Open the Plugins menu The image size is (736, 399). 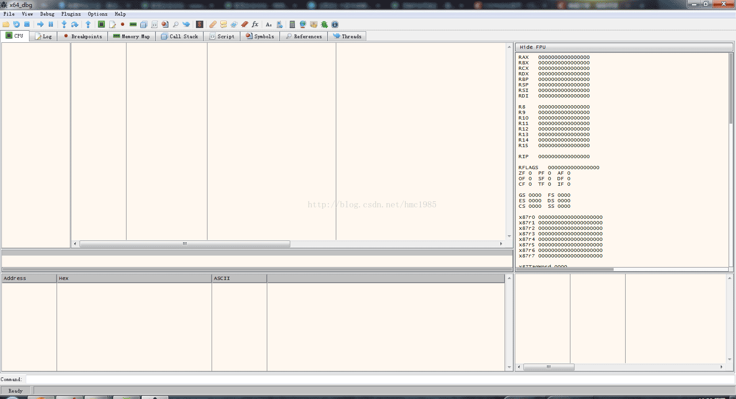point(71,14)
